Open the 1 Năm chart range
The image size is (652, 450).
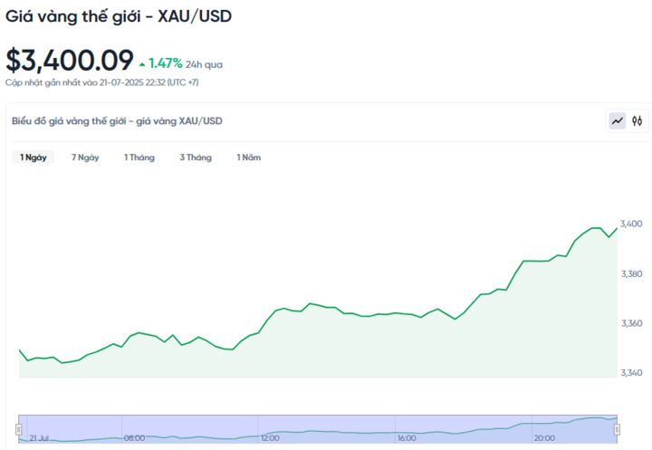[x=249, y=158]
